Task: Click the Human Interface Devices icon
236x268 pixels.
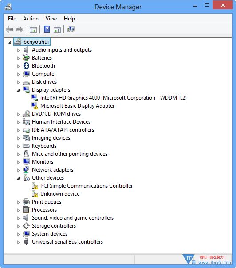Action: (26, 122)
